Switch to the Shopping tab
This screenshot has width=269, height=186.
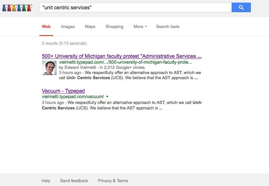coord(115,27)
